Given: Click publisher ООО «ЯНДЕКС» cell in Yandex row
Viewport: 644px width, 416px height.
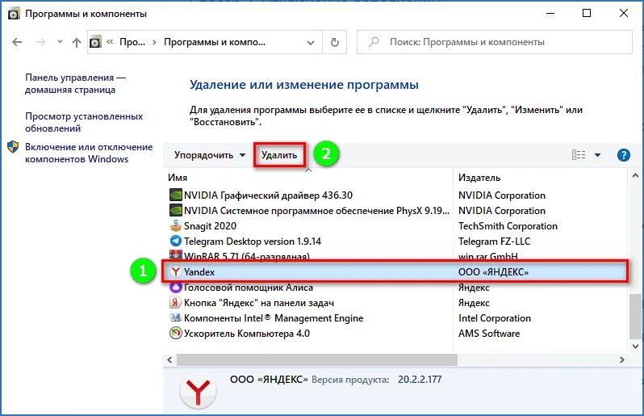Looking at the screenshot, I should 493,272.
